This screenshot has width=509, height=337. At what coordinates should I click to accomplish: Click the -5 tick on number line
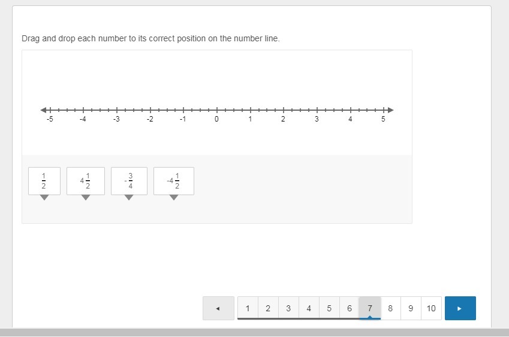(50, 110)
